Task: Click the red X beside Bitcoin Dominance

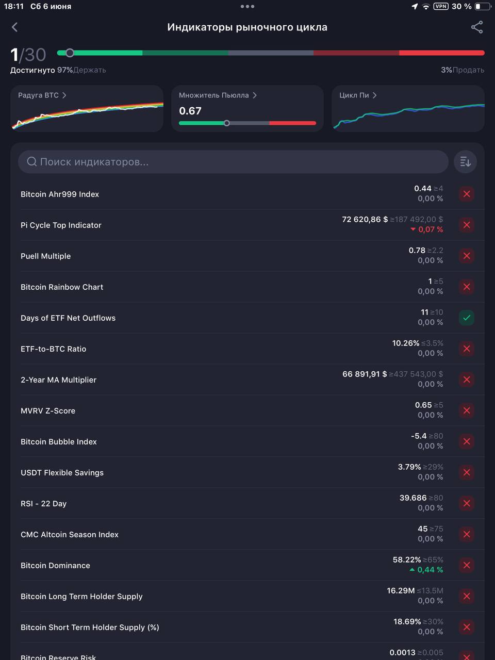Action: [x=467, y=565]
